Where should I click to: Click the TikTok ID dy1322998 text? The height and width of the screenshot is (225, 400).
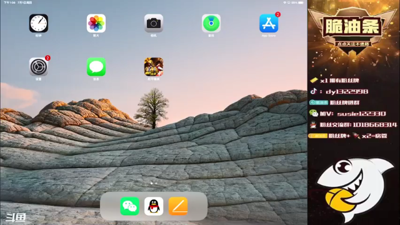pos(347,92)
